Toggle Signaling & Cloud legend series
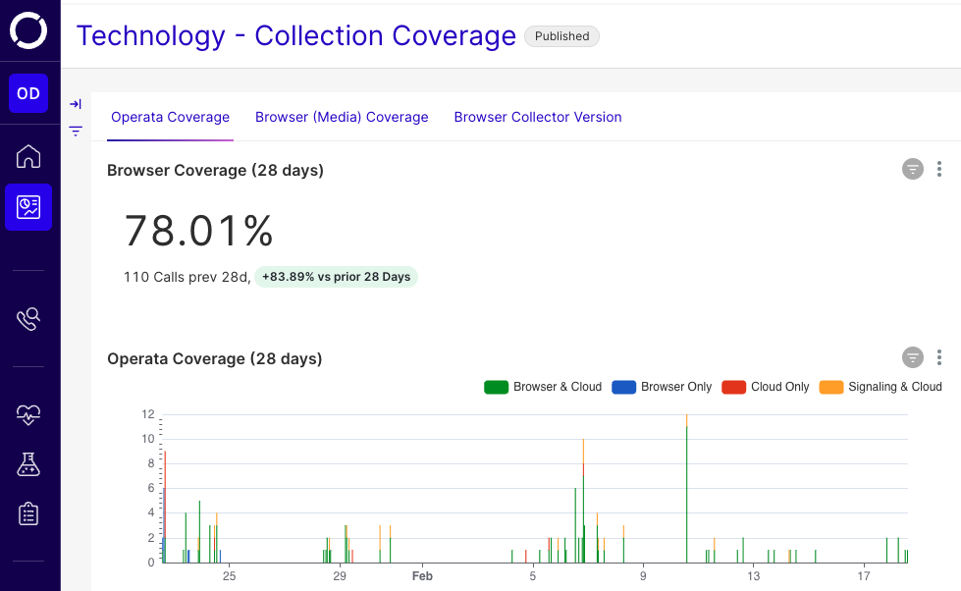Screen dimensions: 961x591 coord(881,387)
